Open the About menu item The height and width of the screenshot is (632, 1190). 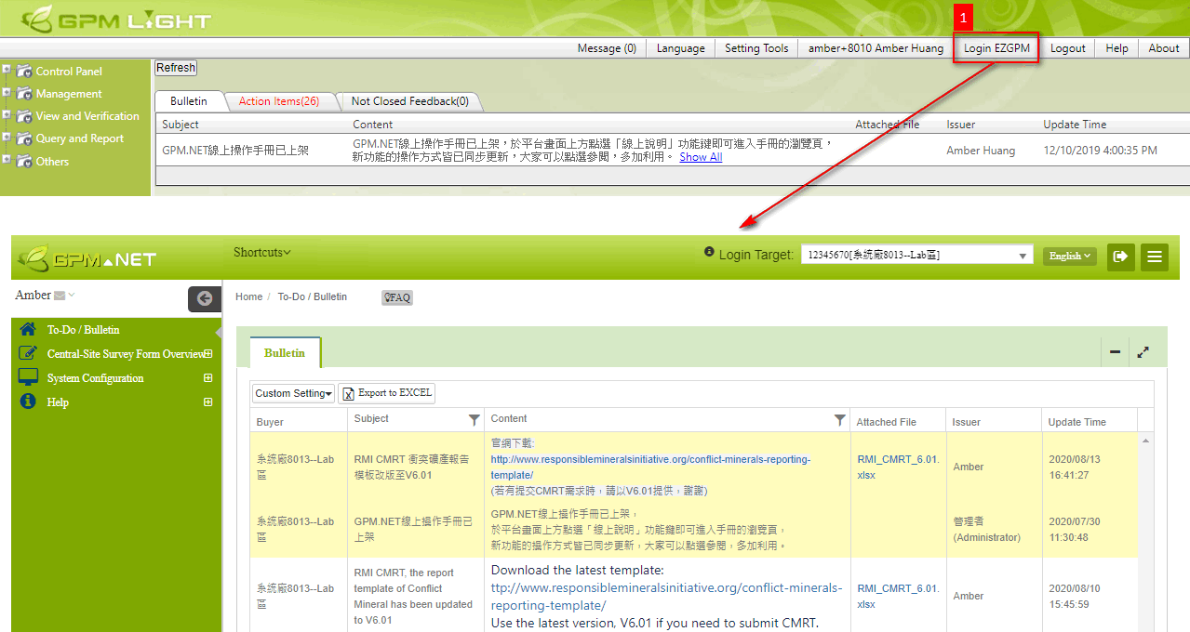pyautogui.click(x=1164, y=48)
